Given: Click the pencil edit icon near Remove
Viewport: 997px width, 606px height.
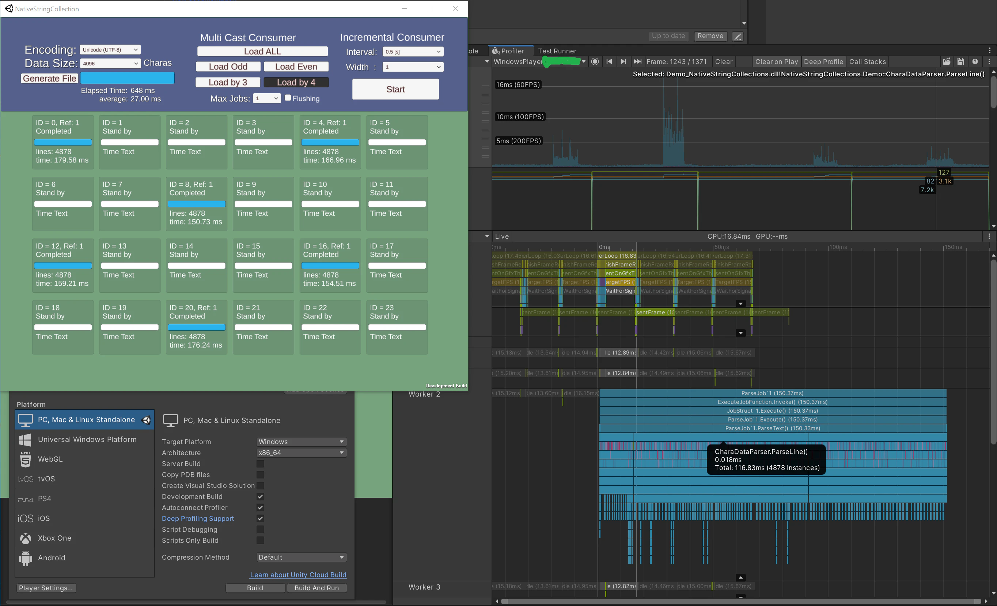Looking at the screenshot, I should pyautogui.click(x=738, y=37).
